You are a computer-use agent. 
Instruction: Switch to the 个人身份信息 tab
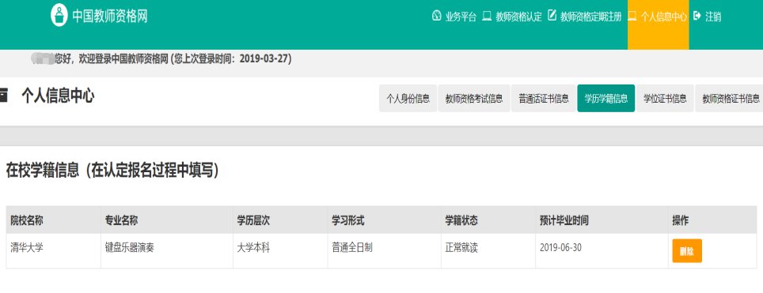click(408, 98)
